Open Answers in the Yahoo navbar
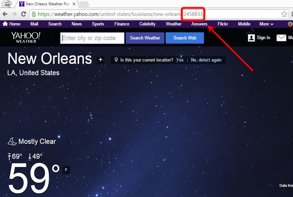Viewport: 293px width, 197px height. click(199, 24)
